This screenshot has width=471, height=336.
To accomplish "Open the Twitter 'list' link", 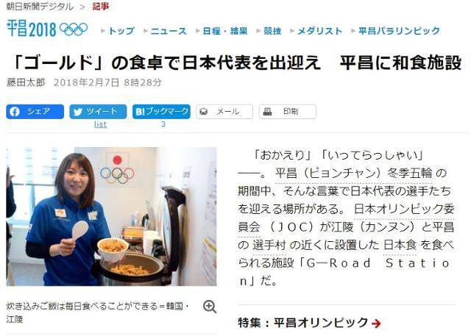I will coord(100,124).
